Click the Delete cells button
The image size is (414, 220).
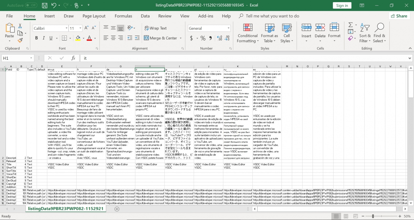click(x=320, y=33)
